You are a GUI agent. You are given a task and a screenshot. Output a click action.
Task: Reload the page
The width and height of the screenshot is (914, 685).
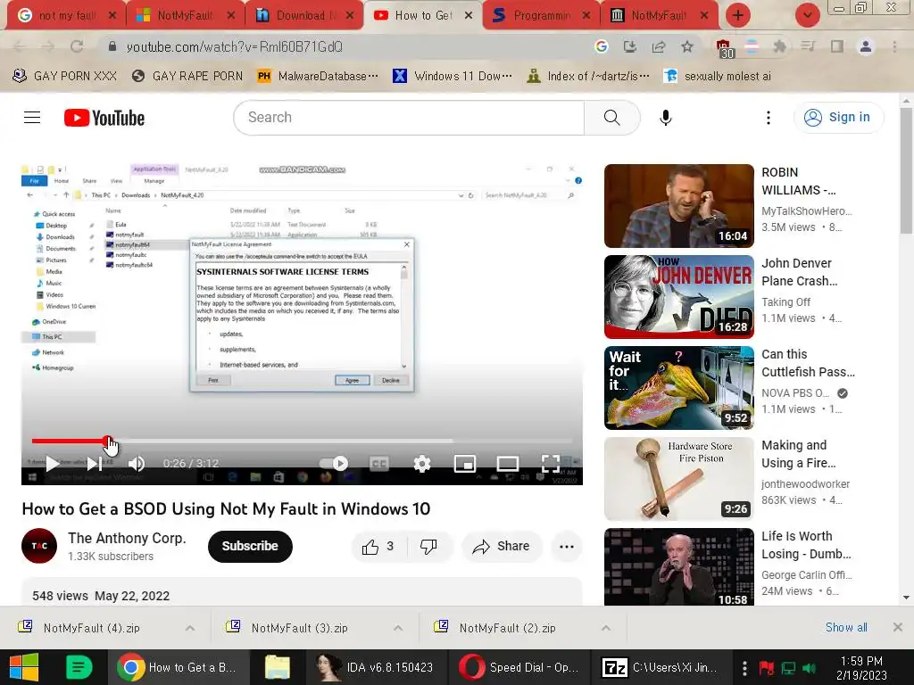77,46
